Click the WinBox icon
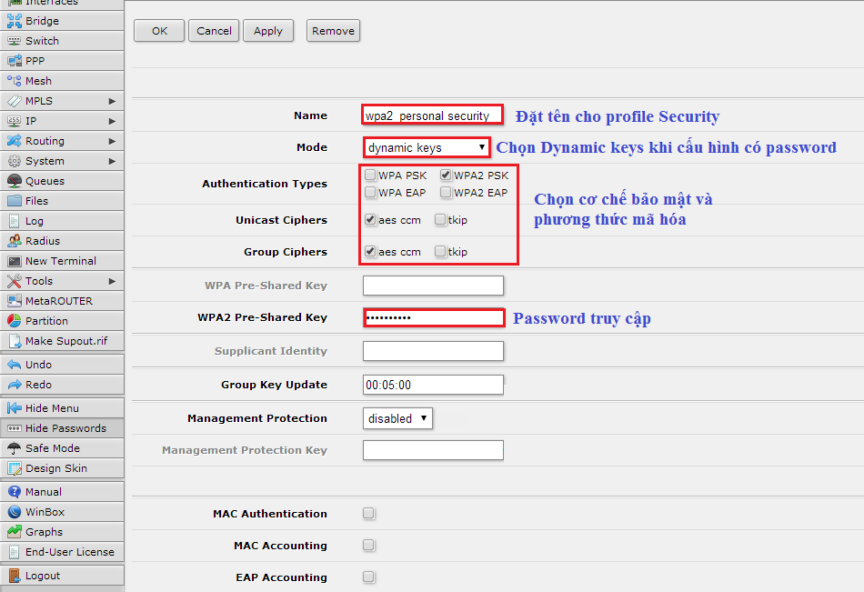The height and width of the screenshot is (592, 864). (x=14, y=512)
